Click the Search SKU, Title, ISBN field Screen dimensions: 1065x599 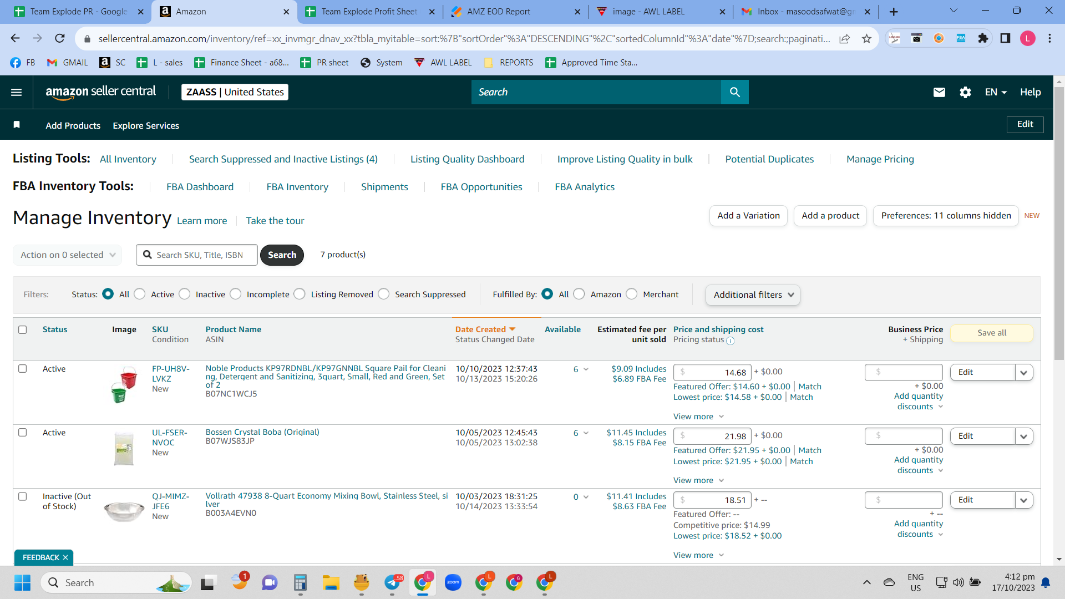coord(197,255)
